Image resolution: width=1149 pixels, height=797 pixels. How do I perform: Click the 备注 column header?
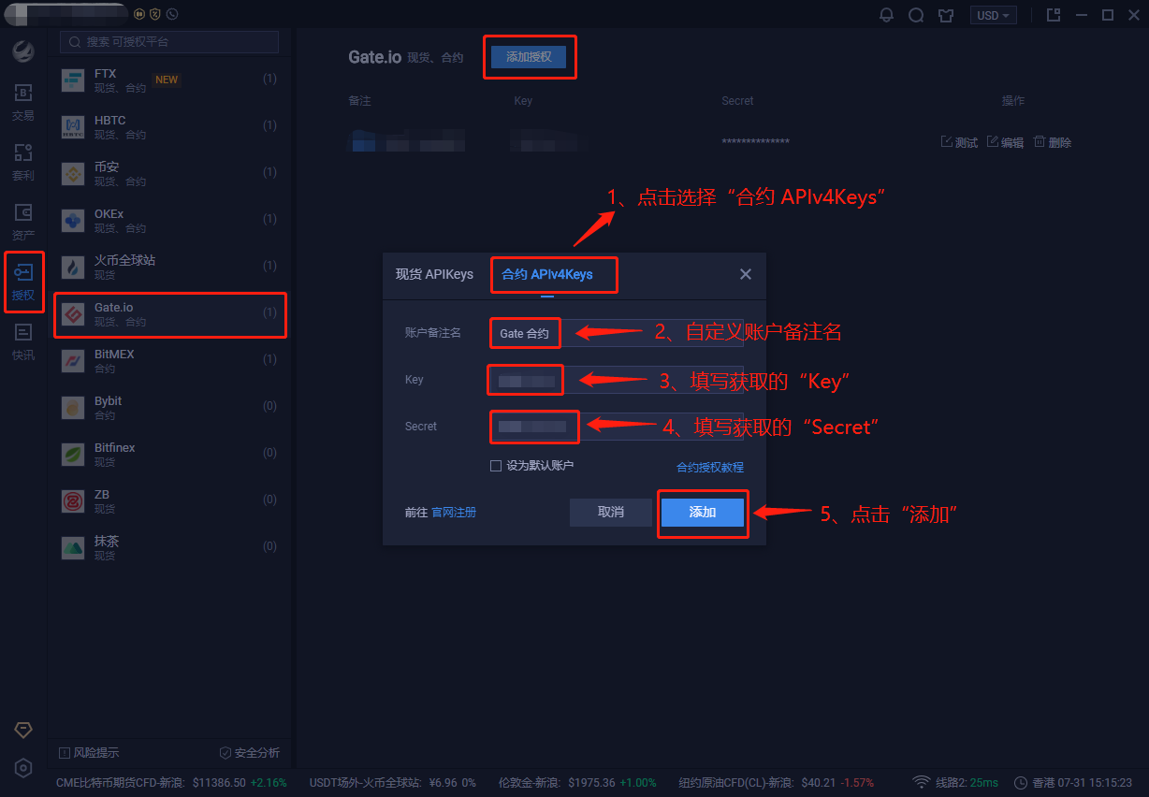tap(359, 101)
